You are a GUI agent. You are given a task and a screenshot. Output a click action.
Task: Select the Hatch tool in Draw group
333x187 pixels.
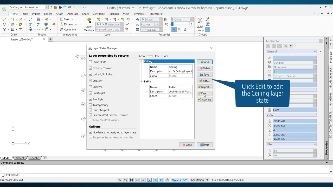(x=12, y=29)
